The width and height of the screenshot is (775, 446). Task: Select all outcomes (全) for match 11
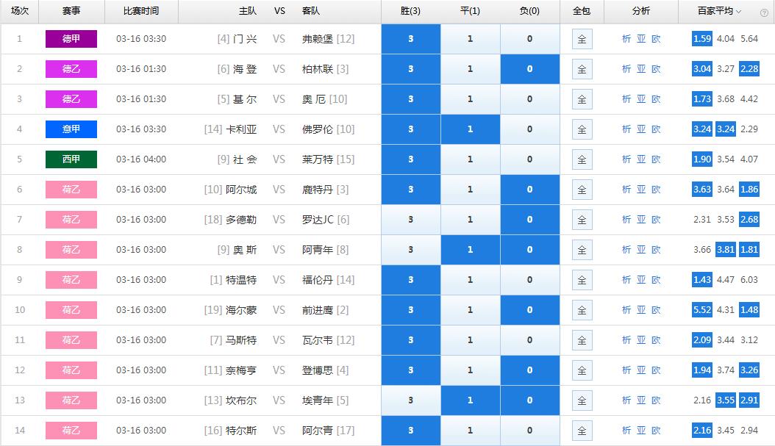click(x=582, y=340)
